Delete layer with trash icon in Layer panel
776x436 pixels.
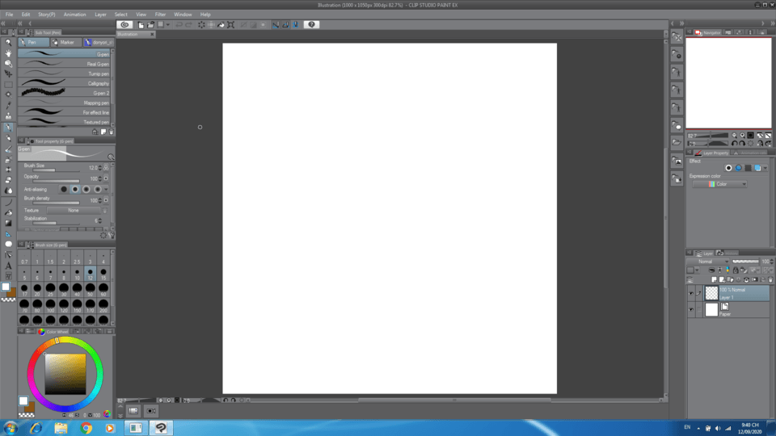770,280
